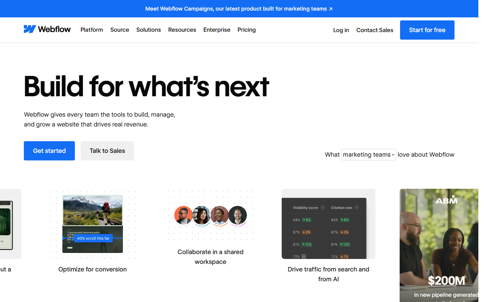
Task: Click the Log in link
Action: [x=341, y=30]
